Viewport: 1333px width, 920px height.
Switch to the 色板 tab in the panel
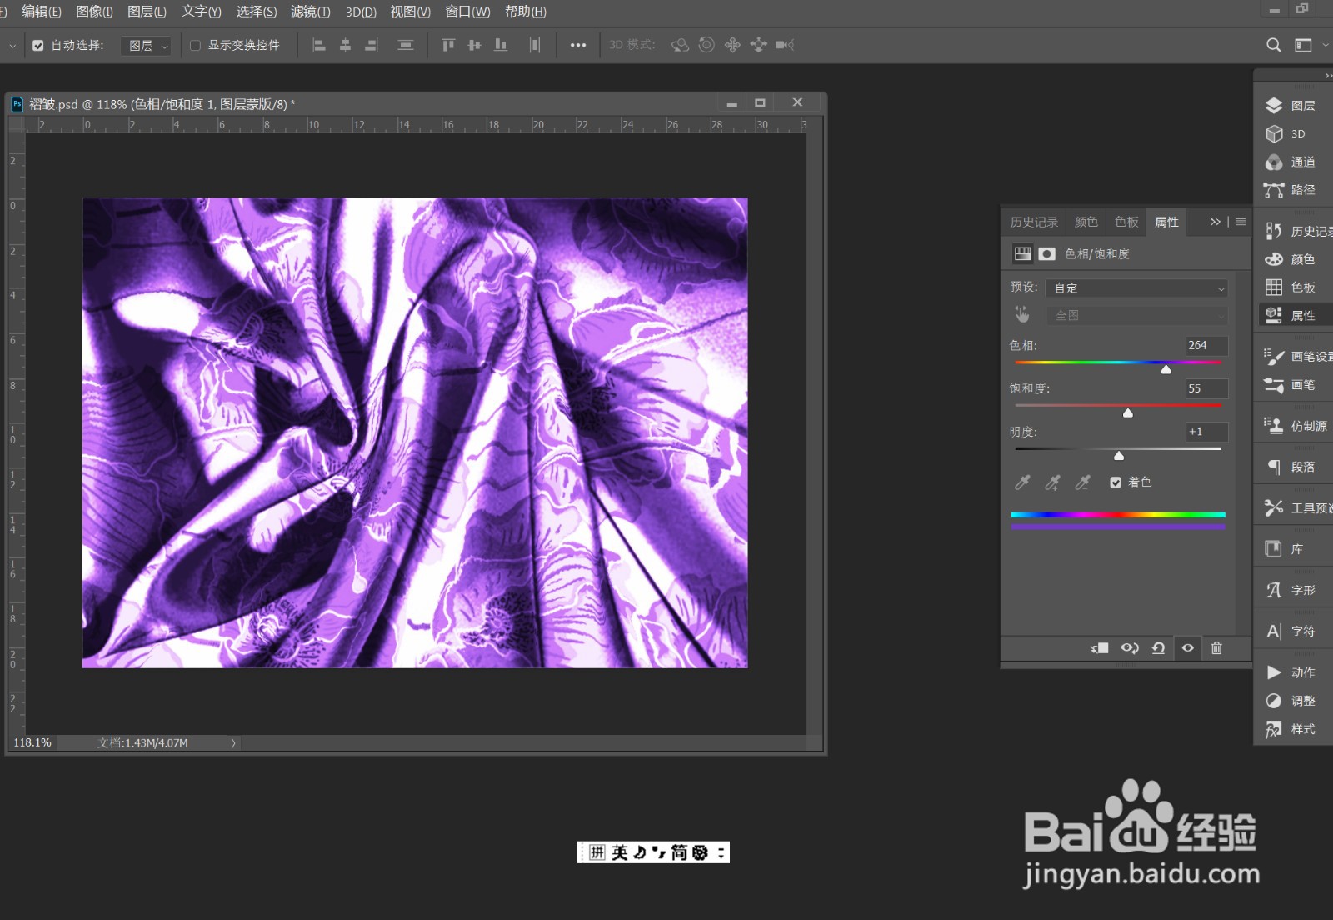tap(1126, 222)
